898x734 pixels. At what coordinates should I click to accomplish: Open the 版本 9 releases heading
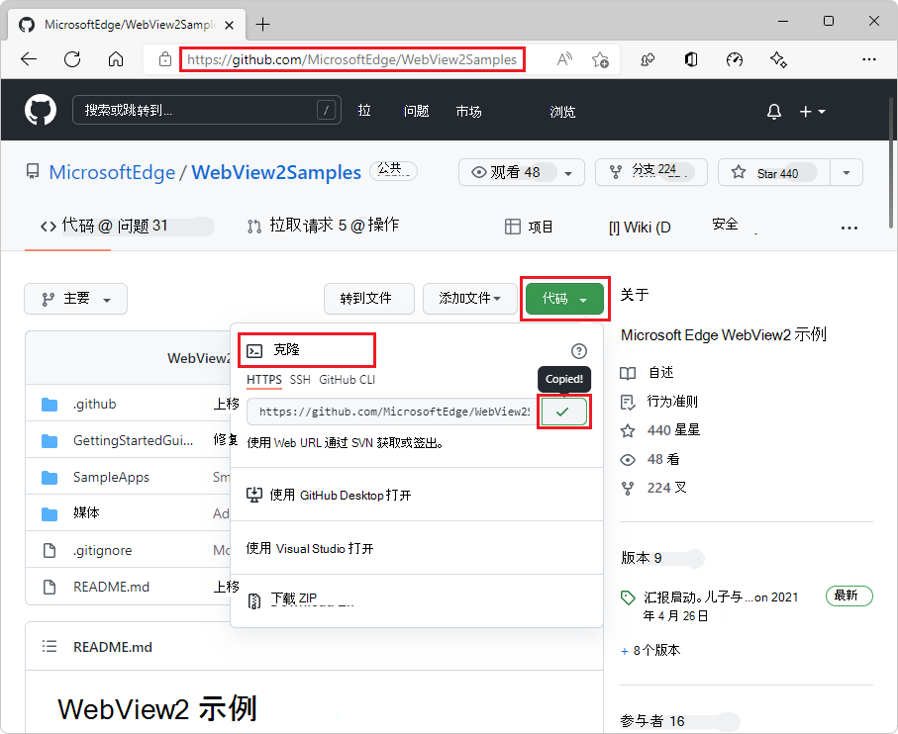coord(642,558)
